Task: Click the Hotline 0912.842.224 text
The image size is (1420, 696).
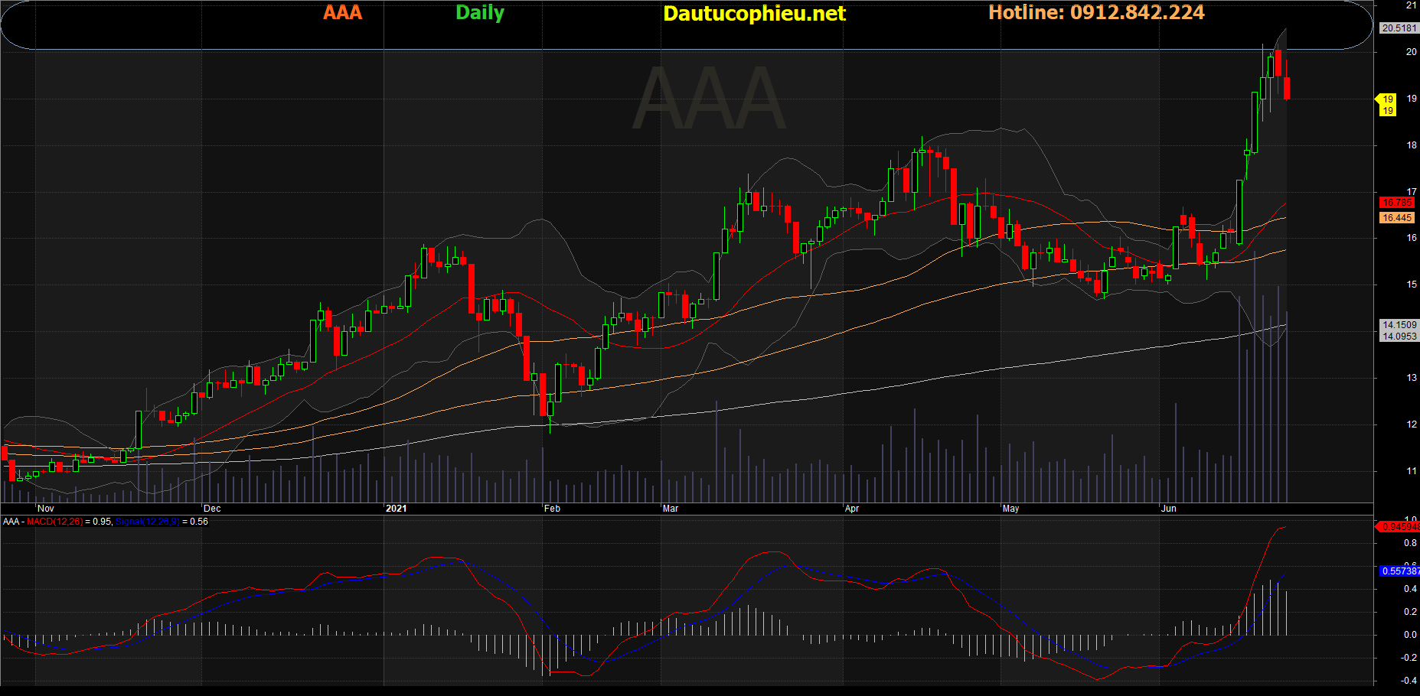Action: [x=1096, y=13]
